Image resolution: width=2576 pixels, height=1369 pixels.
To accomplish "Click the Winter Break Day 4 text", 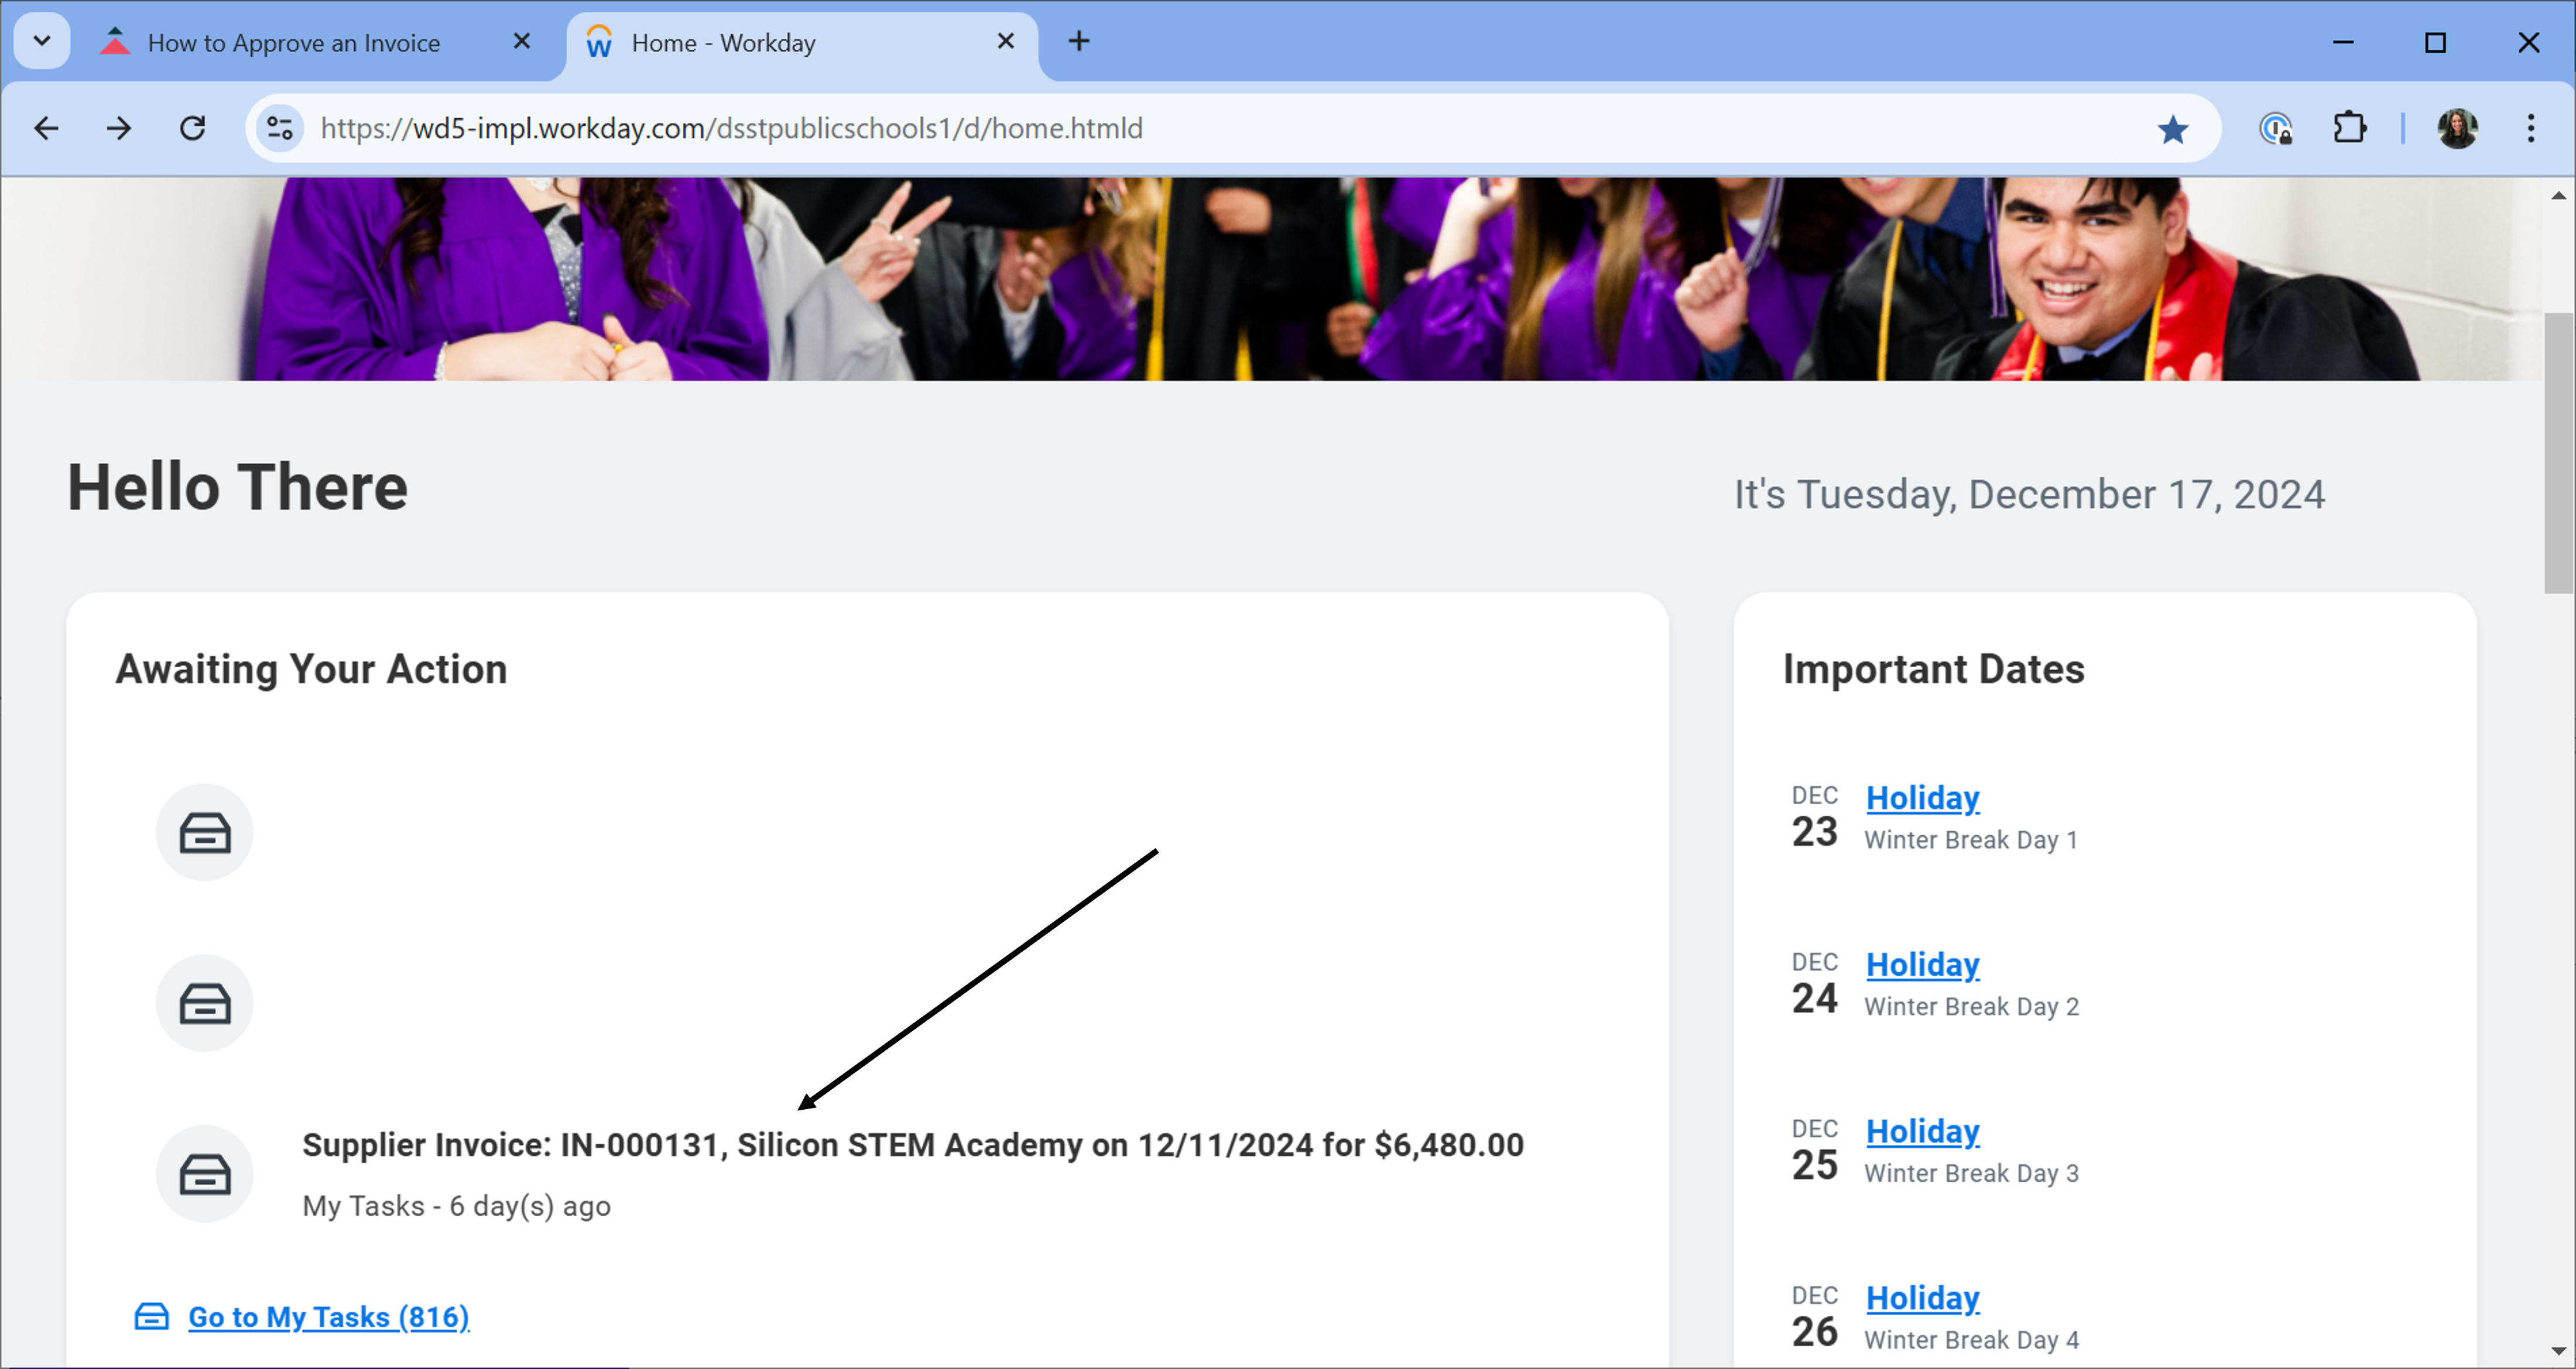I will pos(1971,1340).
